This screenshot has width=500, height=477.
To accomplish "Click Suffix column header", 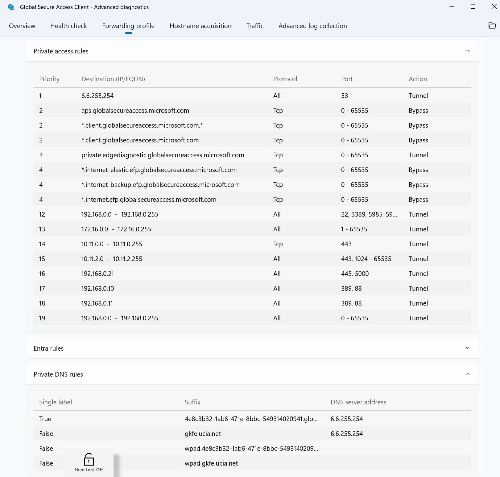I will tap(192, 402).
